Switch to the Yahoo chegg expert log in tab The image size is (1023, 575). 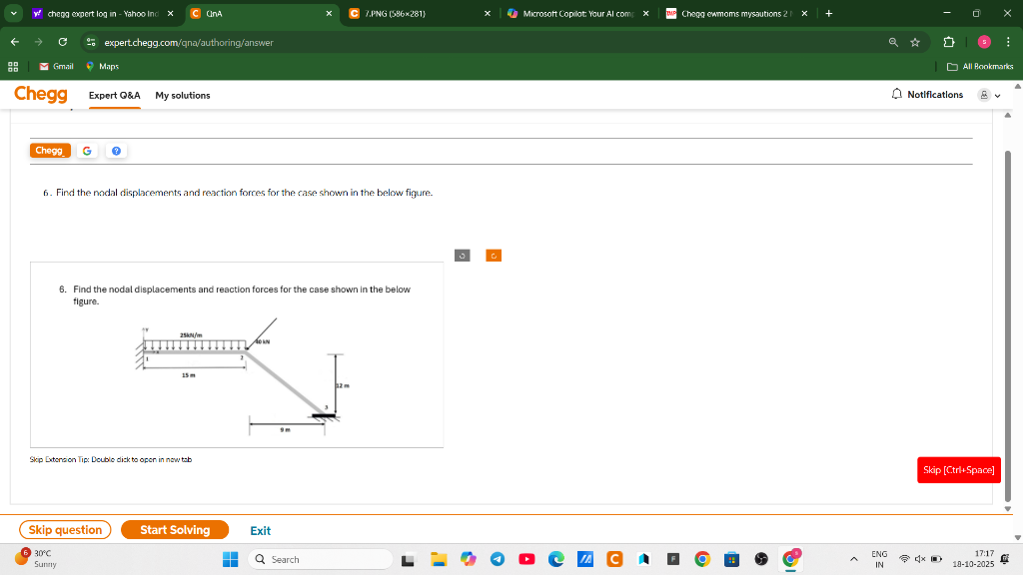pos(103,14)
